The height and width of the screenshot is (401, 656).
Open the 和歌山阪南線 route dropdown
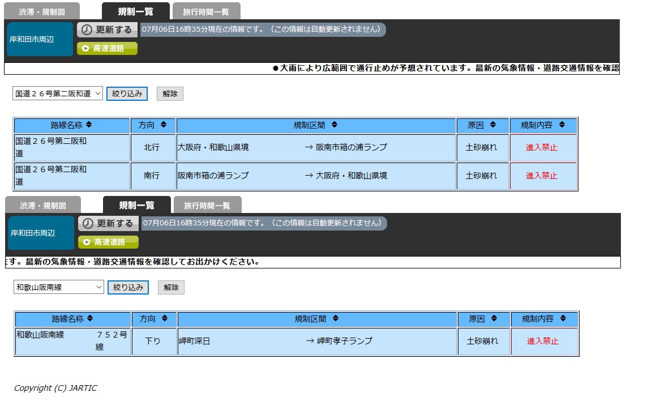pos(59,287)
